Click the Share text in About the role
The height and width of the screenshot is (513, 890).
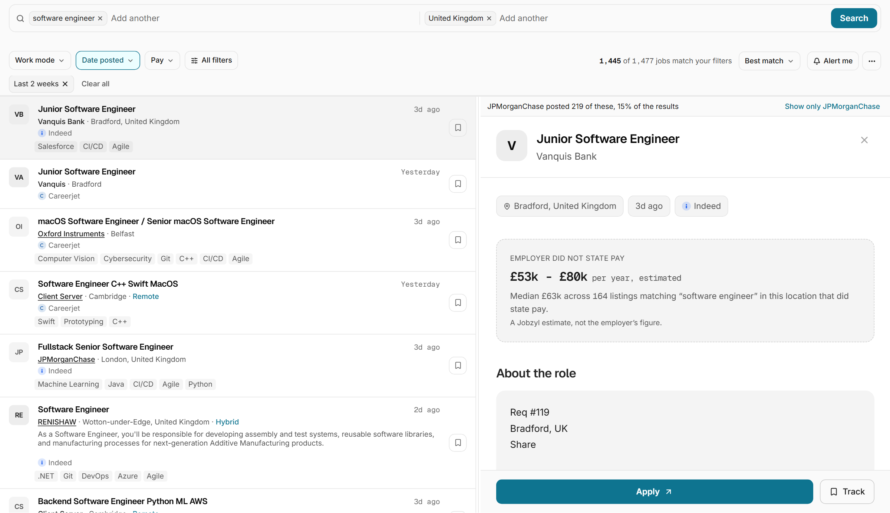point(523,444)
